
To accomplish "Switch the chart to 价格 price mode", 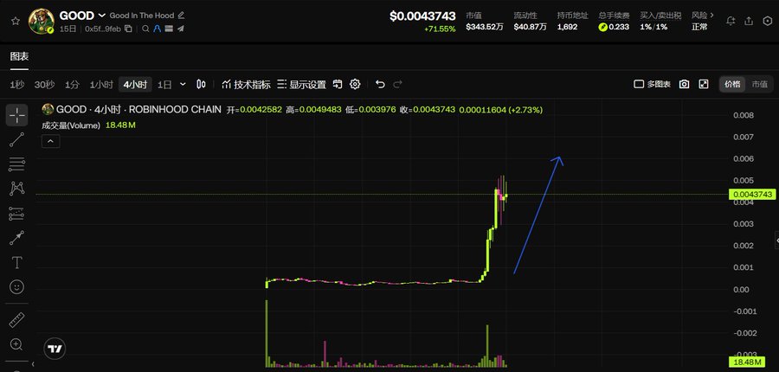I will 732,85.
